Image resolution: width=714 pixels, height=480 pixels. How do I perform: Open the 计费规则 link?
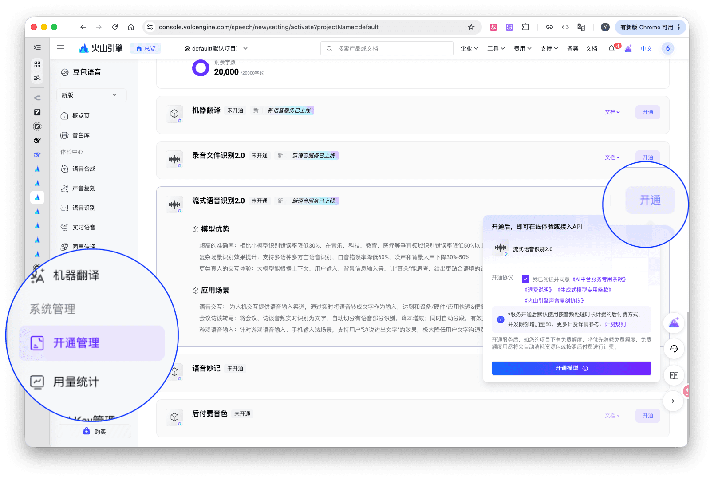[x=615, y=324]
